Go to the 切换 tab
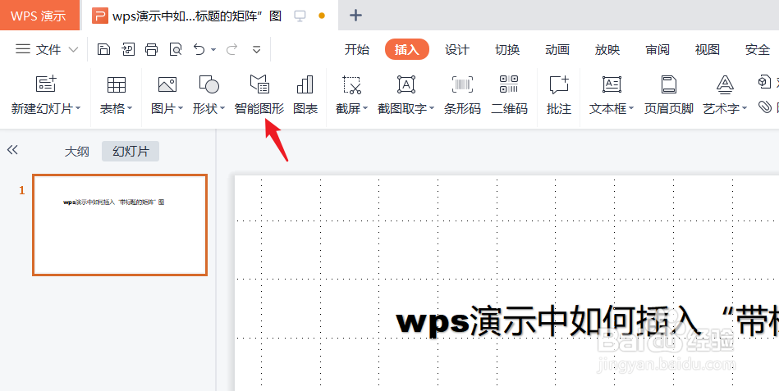Viewport: 779px width, 391px height. (507, 50)
